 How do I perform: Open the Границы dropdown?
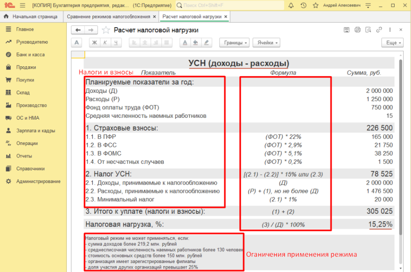[x=234, y=43]
